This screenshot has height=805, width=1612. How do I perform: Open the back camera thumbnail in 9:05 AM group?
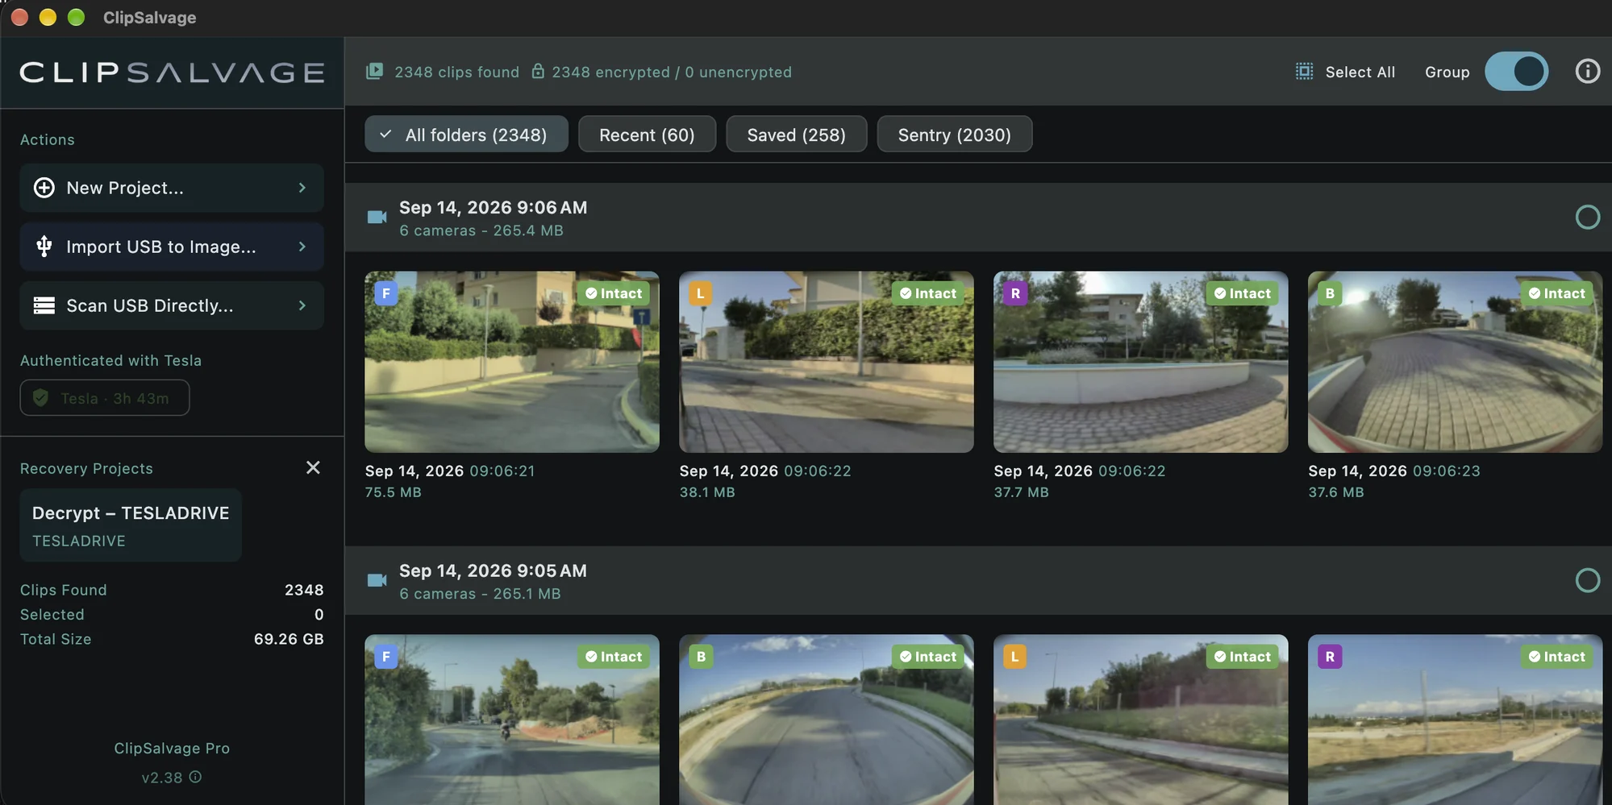coord(827,720)
